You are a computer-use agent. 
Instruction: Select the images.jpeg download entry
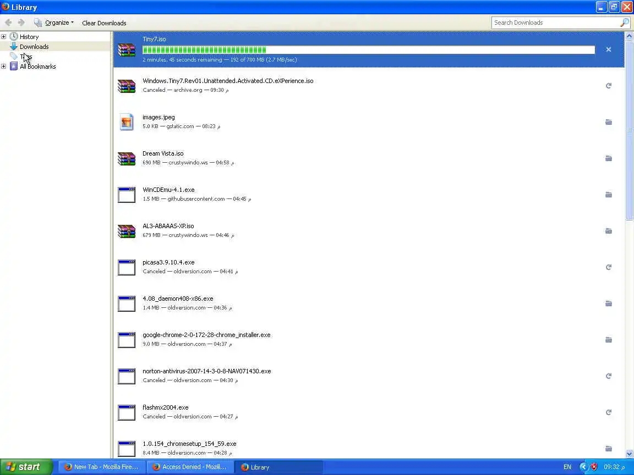(369, 122)
